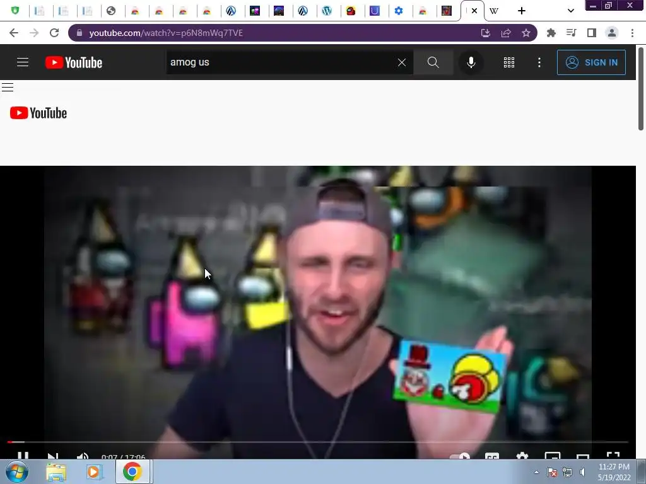Mute the video player volume

pos(83,456)
